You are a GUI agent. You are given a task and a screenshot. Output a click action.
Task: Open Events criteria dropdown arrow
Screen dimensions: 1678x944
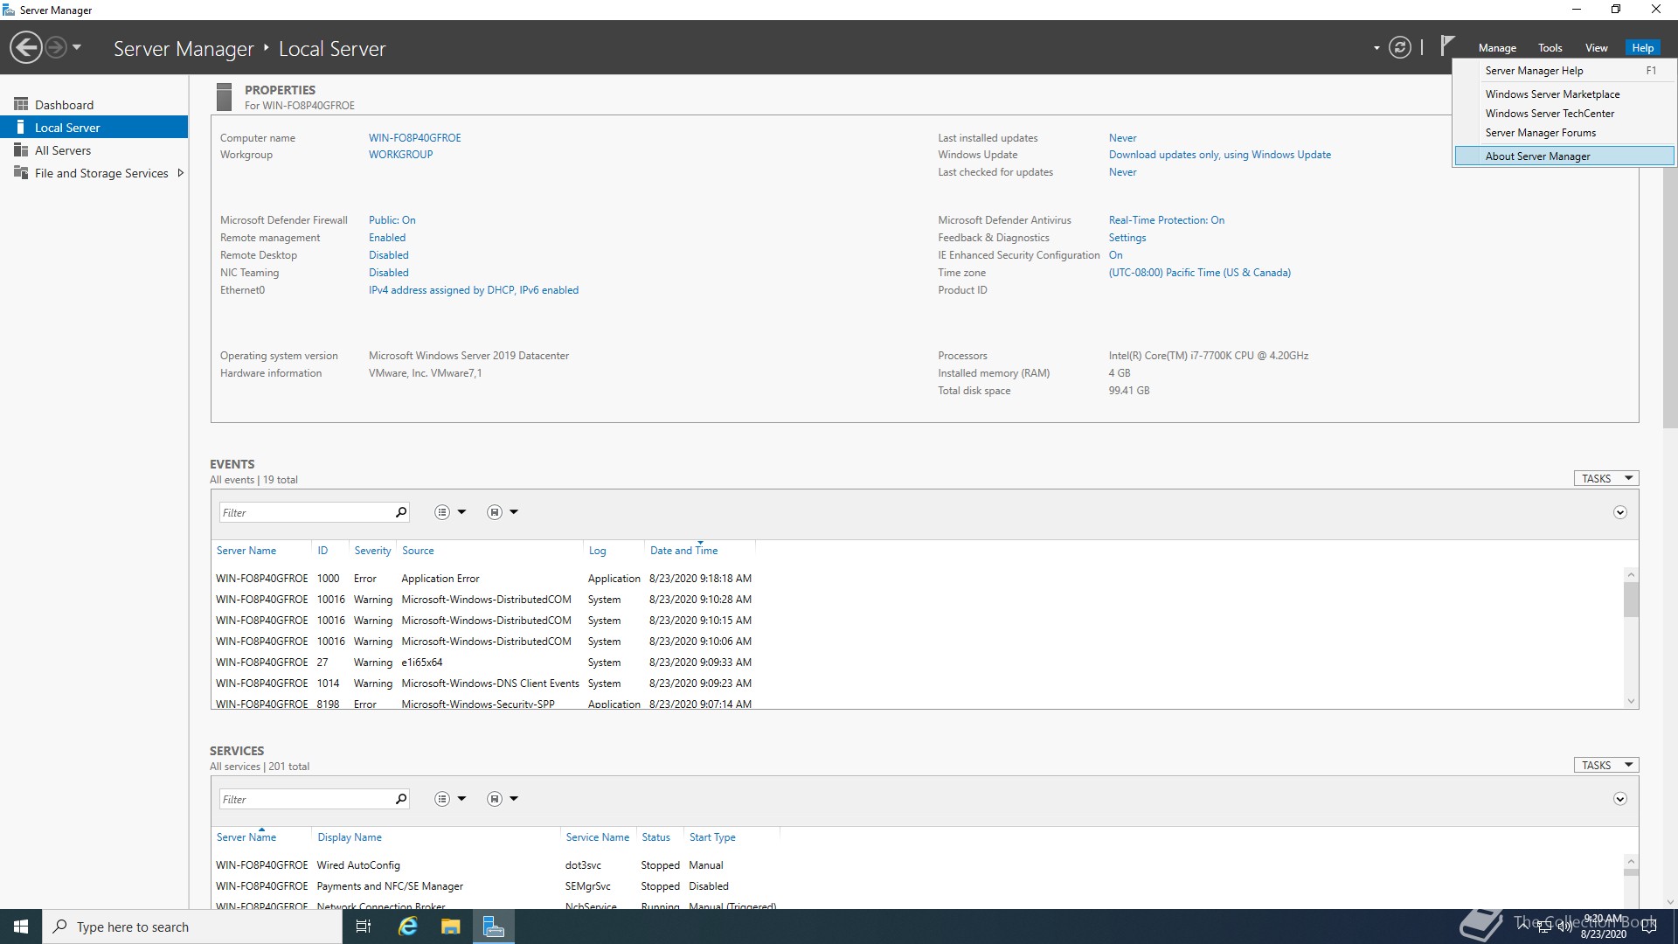[x=461, y=512]
